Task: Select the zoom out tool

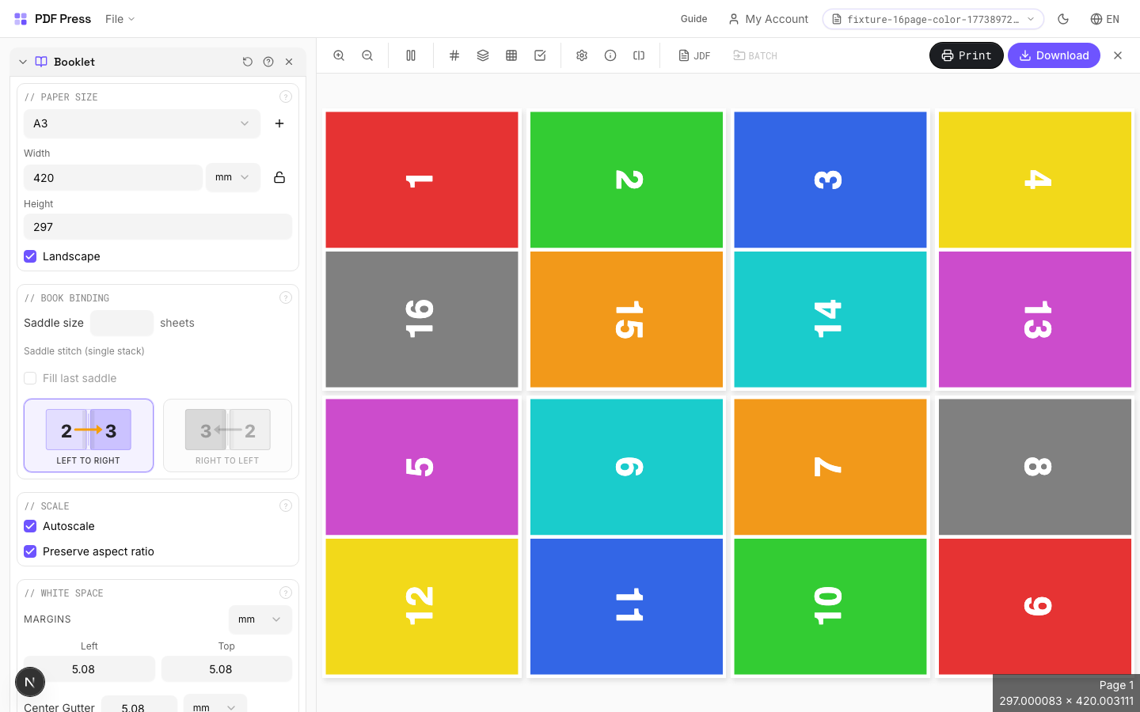Action: 367,55
